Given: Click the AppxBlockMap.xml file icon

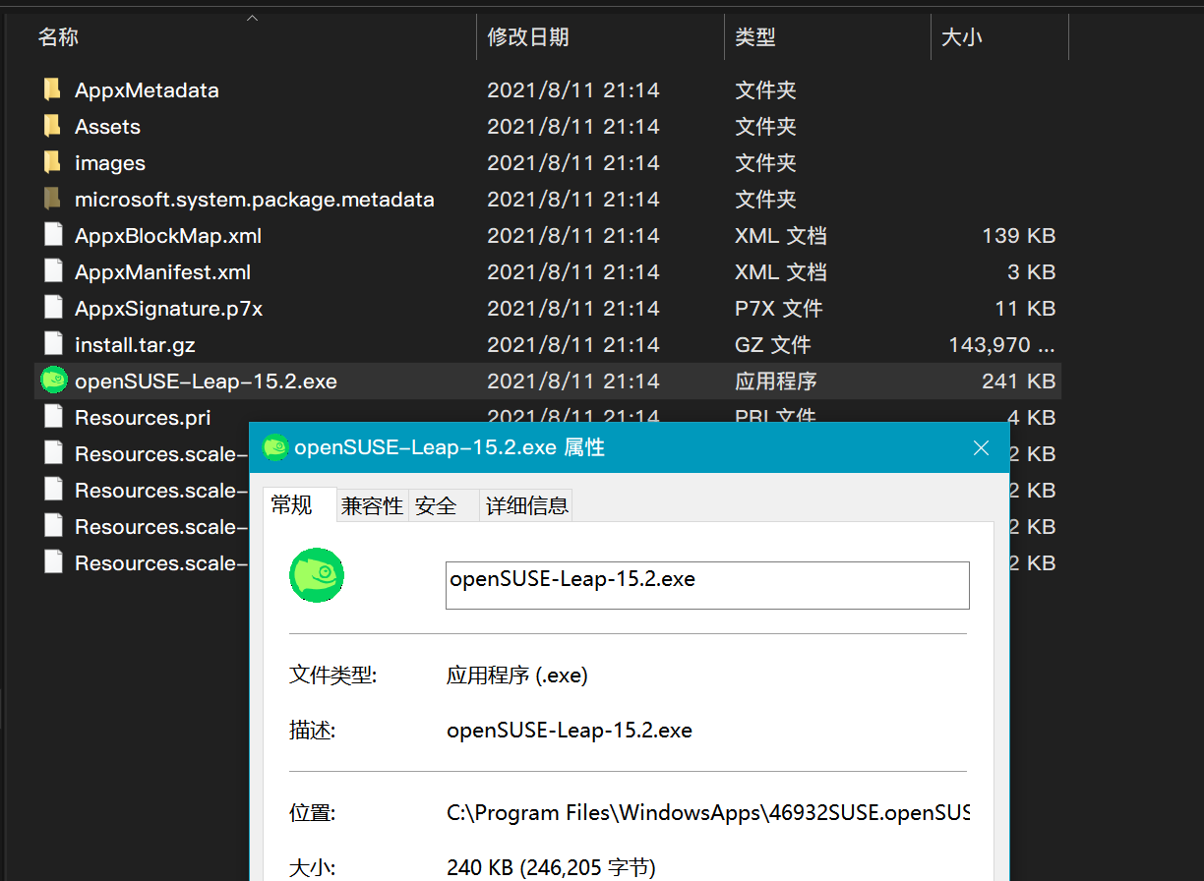Looking at the screenshot, I should (53, 236).
